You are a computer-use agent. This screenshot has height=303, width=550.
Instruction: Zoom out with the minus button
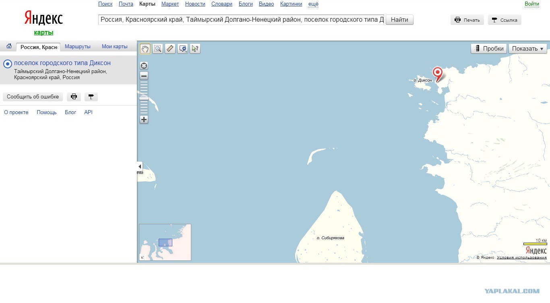pyautogui.click(x=144, y=76)
